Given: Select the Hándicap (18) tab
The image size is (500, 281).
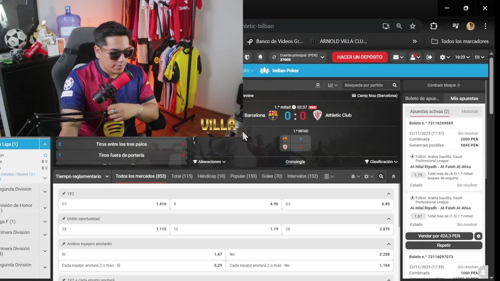Looking at the screenshot, I should coord(211,176).
